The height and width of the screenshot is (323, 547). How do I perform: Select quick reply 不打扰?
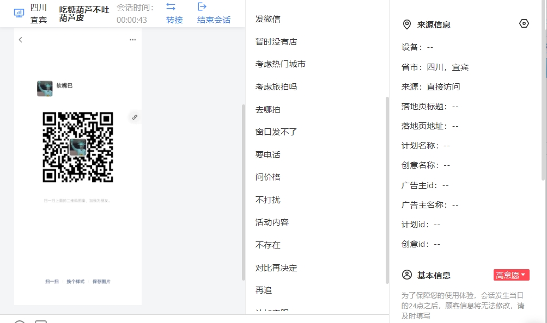coord(268,200)
